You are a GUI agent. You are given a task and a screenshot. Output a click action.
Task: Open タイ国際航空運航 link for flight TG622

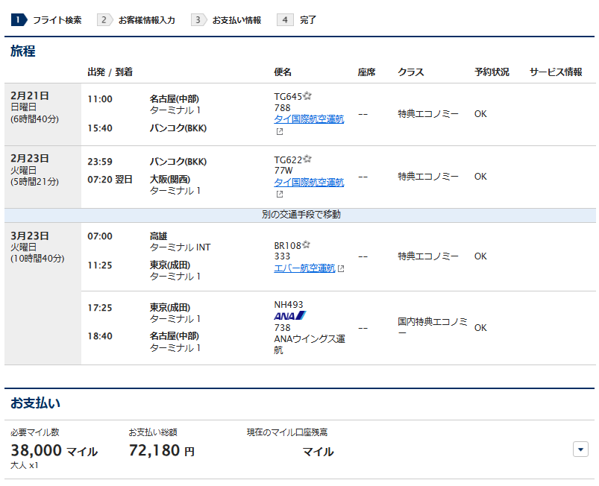[309, 182]
